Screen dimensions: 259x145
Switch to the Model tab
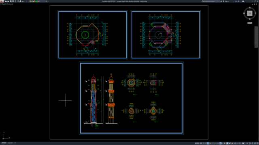[4, 143]
